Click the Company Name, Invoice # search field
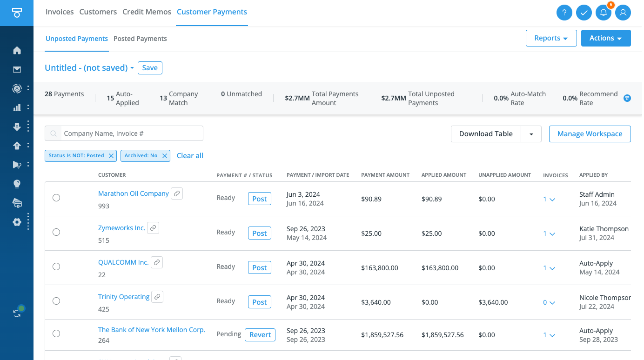This screenshot has width=644, height=360. pos(130,133)
